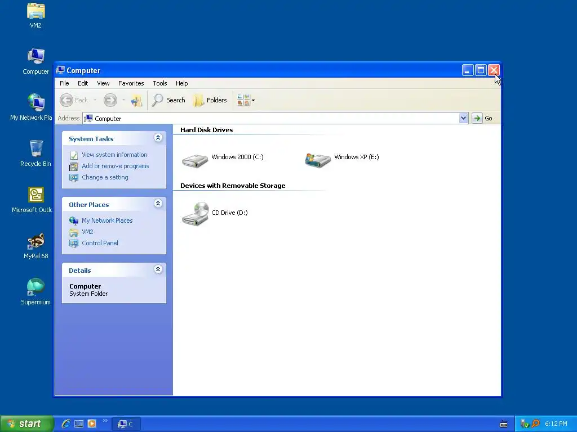Collapse the Other Places panel
Viewport: 577px width, 432px height.
(158, 203)
